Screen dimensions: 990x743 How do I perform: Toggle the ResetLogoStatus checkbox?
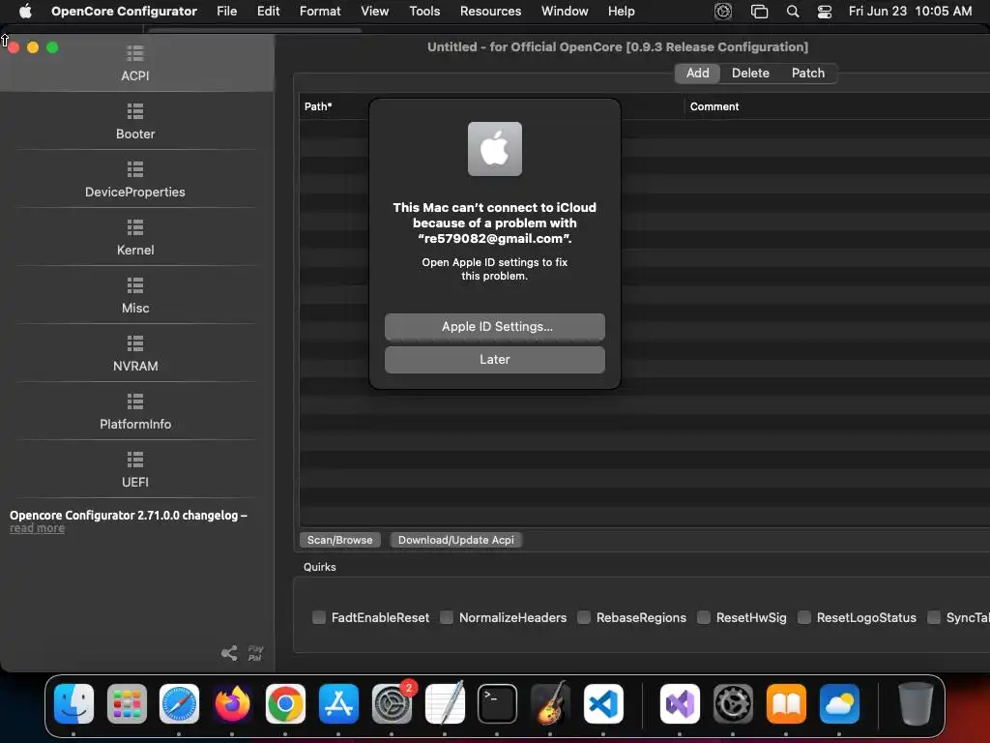pyautogui.click(x=803, y=617)
